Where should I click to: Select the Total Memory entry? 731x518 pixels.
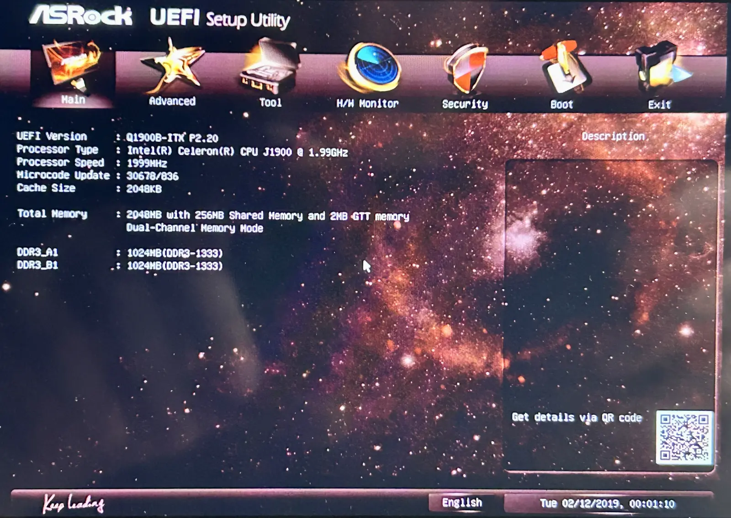(x=52, y=214)
